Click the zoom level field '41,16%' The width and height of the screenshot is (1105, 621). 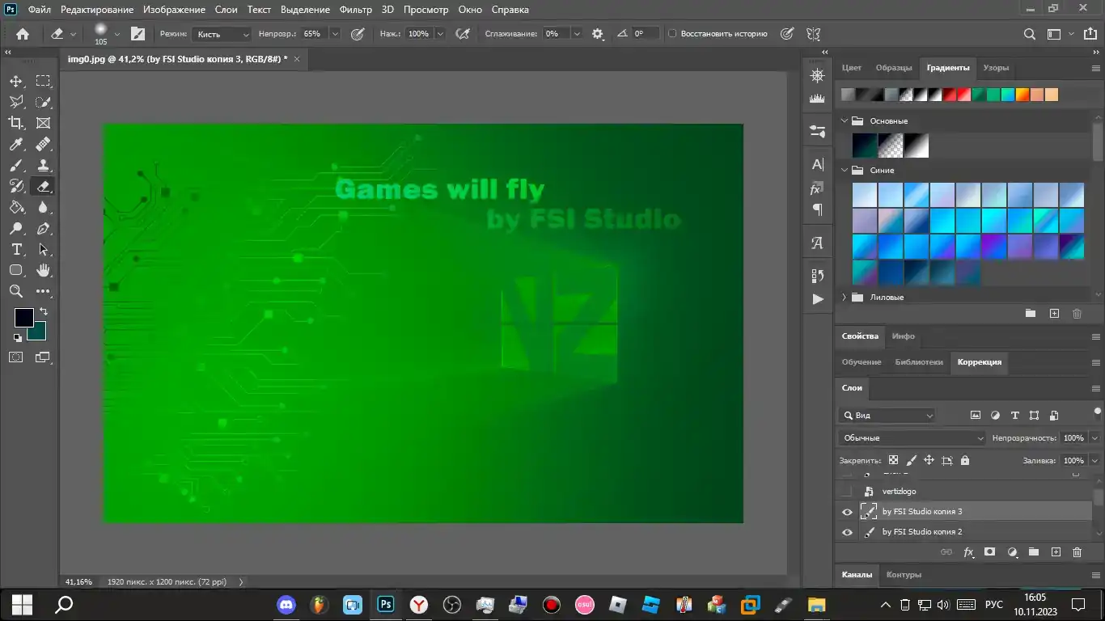pyautogui.click(x=79, y=581)
